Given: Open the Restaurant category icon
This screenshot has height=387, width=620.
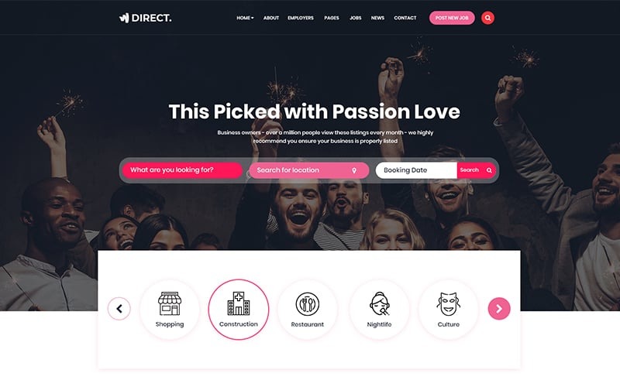Looking at the screenshot, I should click(x=307, y=304).
